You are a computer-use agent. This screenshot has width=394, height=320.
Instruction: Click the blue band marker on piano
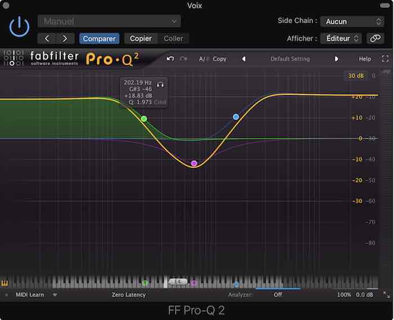pos(236,285)
